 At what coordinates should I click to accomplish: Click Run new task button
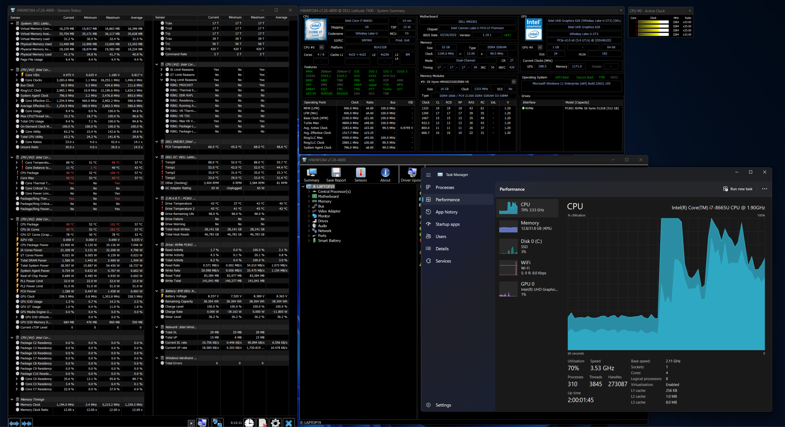pos(738,189)
